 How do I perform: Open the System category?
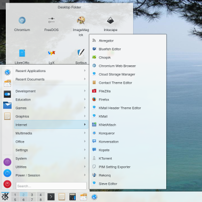[51, 158]
